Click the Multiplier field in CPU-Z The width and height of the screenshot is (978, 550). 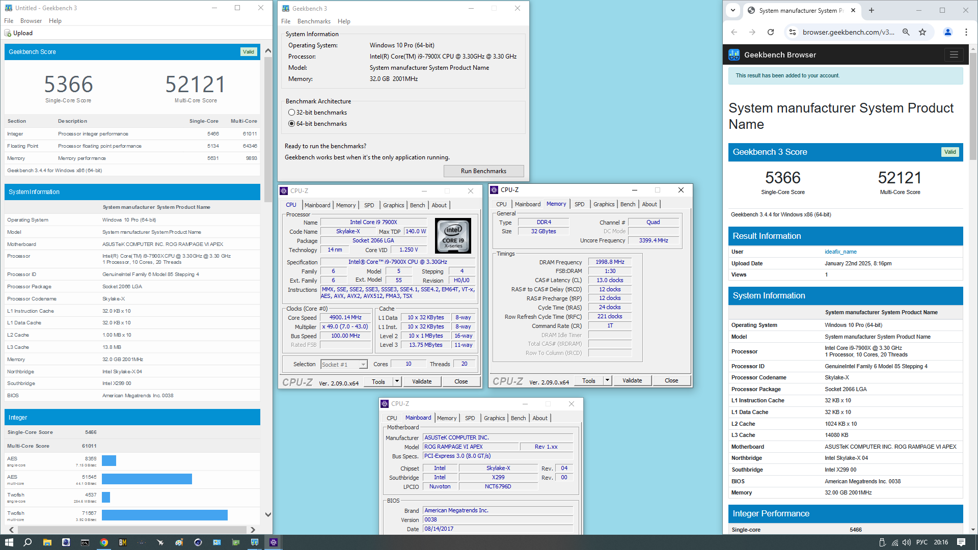click(345, 327)
